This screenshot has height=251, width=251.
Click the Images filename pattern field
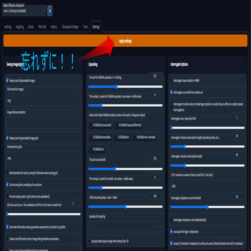(43, 123)
